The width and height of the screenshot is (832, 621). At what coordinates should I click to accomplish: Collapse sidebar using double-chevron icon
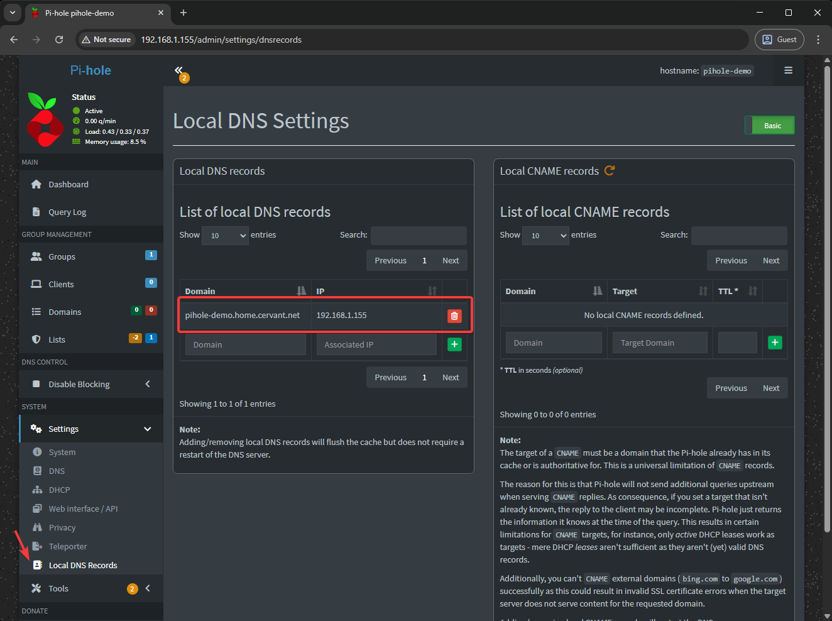click(178, 70)
